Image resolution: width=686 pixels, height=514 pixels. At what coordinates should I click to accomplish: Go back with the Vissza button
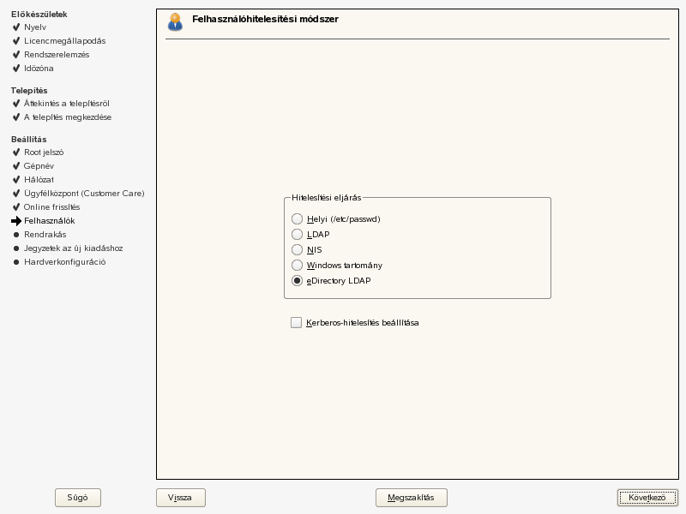tap(180, 498)
